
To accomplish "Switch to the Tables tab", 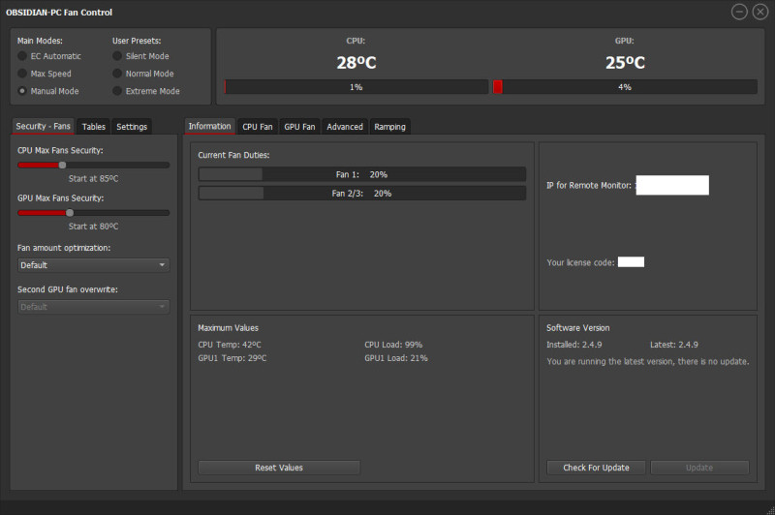I will click(x=93, y=127).
